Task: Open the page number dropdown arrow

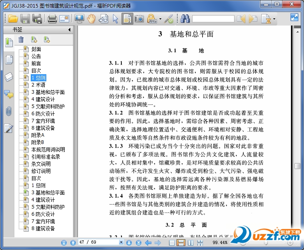Action: [x=121, y=242]
